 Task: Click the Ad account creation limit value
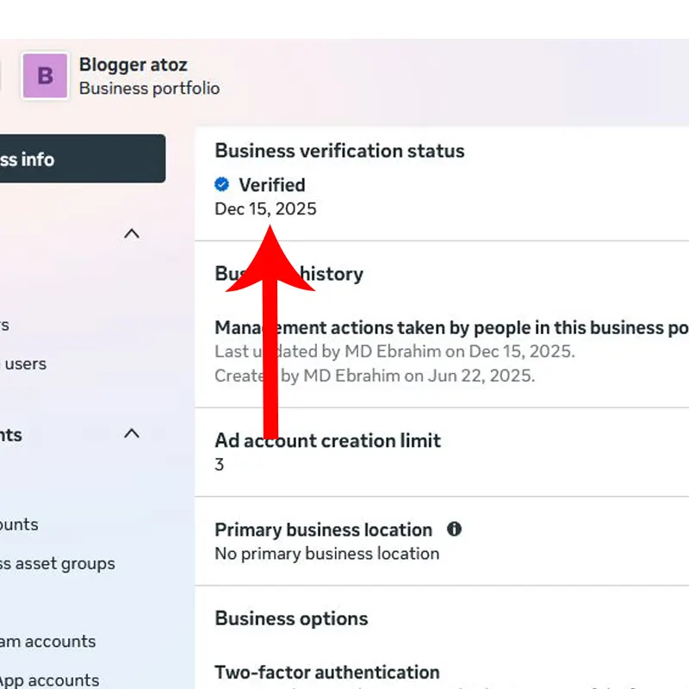click(x=219, y=464)
